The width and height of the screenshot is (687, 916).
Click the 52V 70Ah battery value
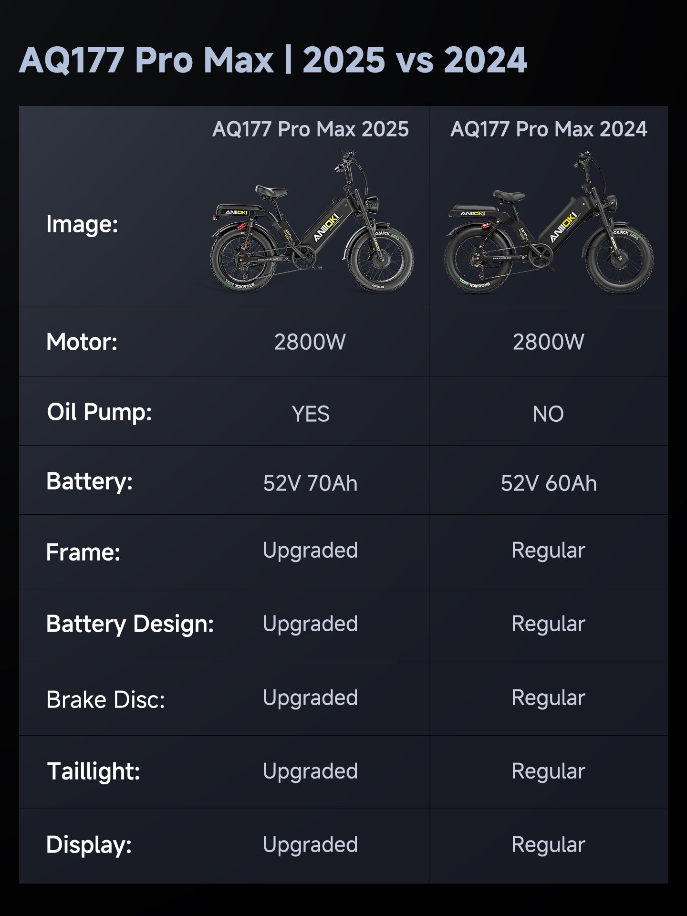[310, 483]
